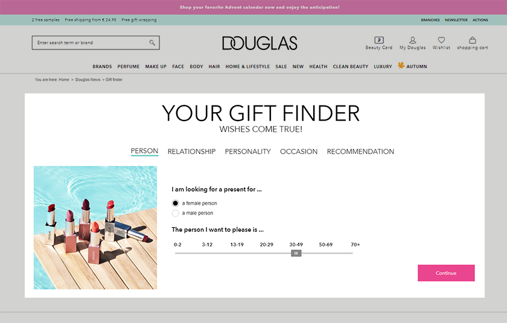Open the Branches link
This screenshot has width=507, height=323.
tap(430, 20)
